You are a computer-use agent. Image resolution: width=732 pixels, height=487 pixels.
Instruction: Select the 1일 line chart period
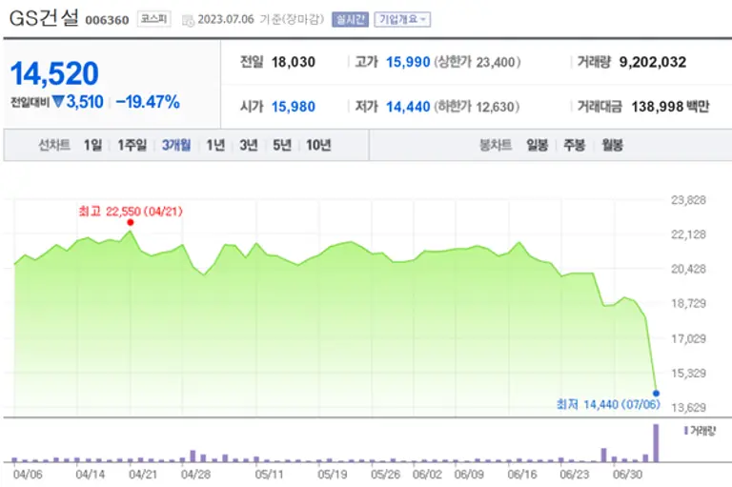tap(92, 146)
